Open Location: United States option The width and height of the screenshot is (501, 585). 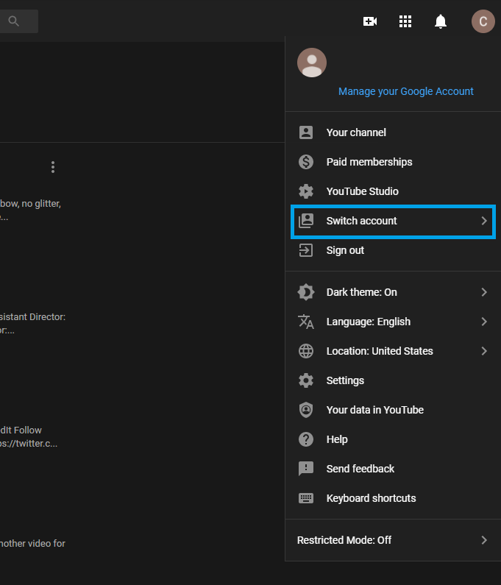pos(393,351)
